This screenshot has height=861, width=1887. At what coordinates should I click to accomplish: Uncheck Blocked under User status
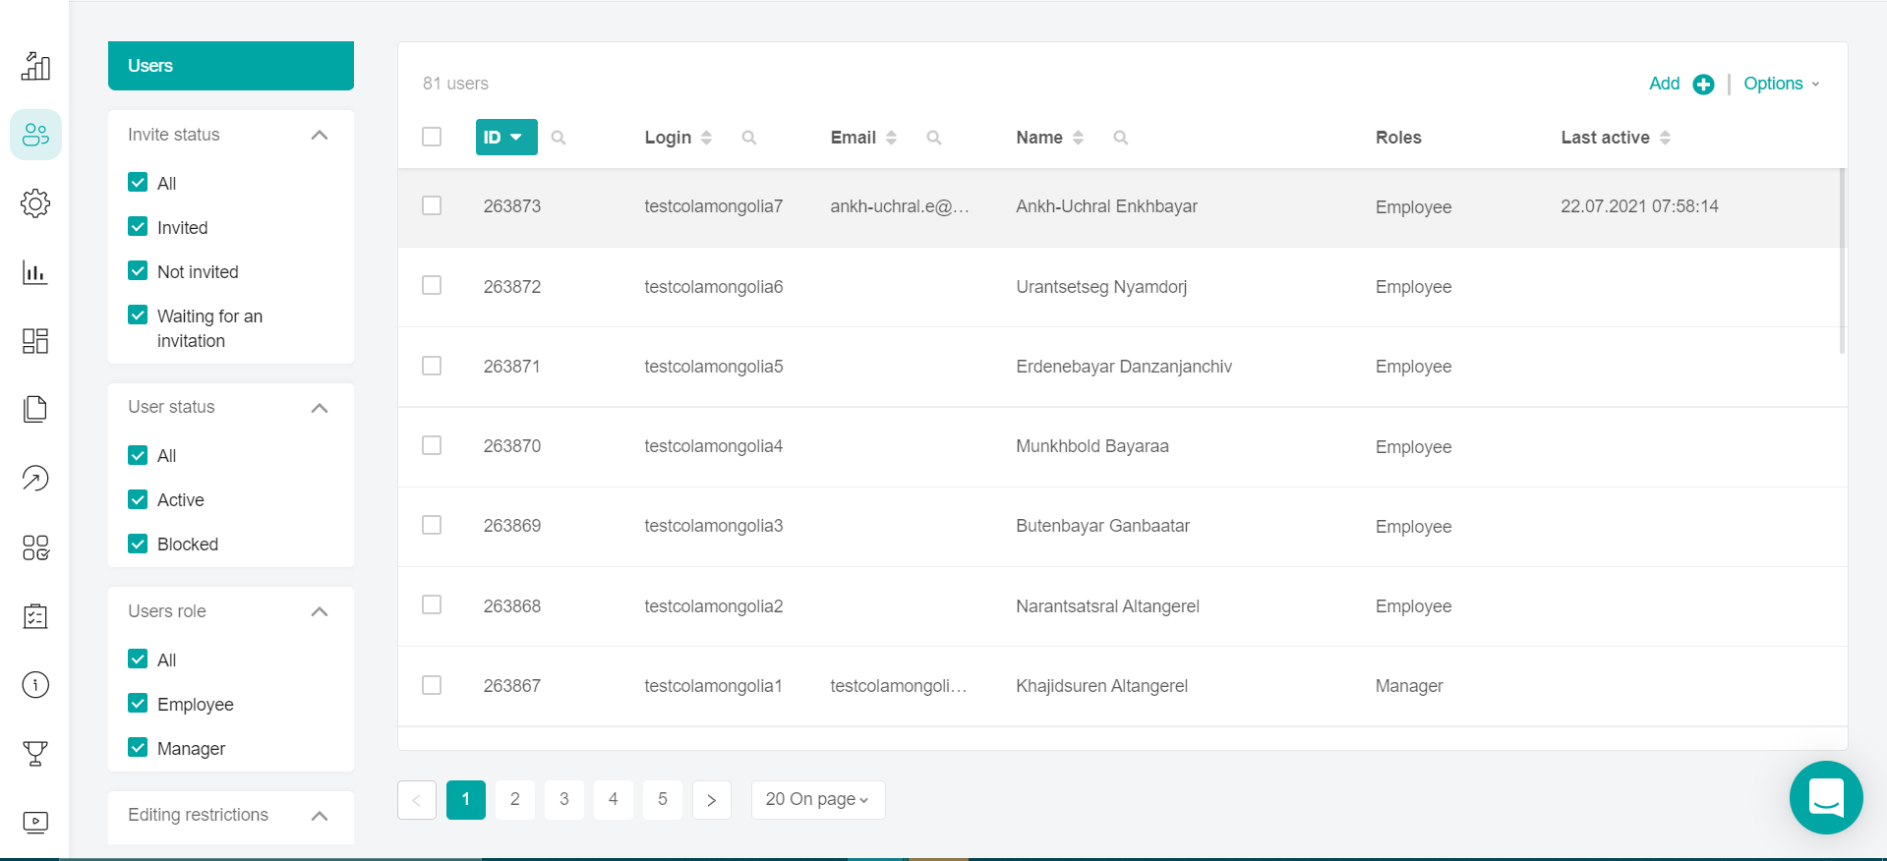point(138,544)
